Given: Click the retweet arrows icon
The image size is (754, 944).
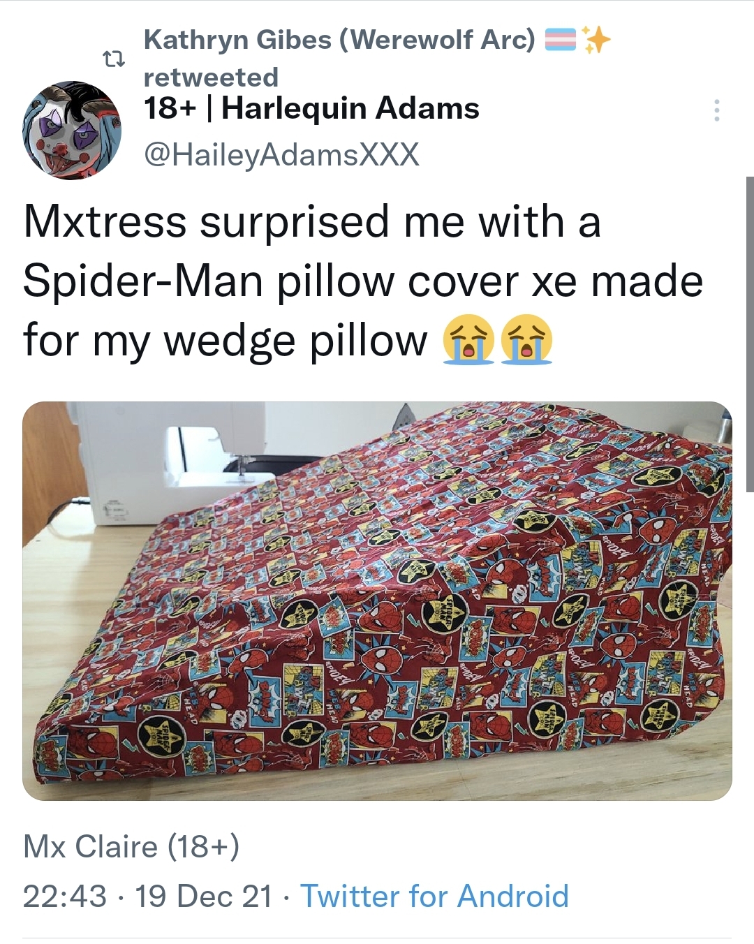Looking at the screenshot, I should pos(114,61).
